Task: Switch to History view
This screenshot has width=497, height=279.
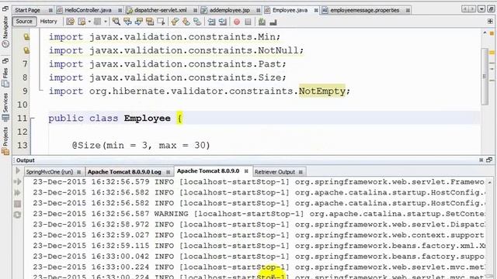Action: coord(48,22)
